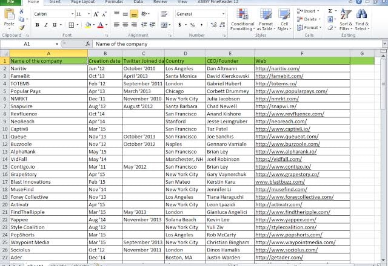The image size is (388, 266).
Task: Click the Cut scissors icon
Action: point(21,11)
